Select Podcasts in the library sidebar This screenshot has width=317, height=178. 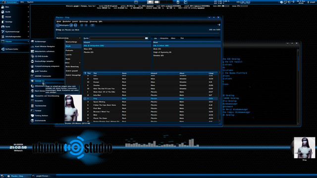(x=69, y=50)
